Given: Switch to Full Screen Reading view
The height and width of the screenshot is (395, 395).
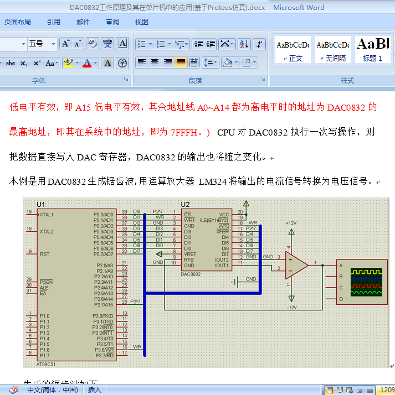Looking at the screenshot, I should tap(340, 390).
